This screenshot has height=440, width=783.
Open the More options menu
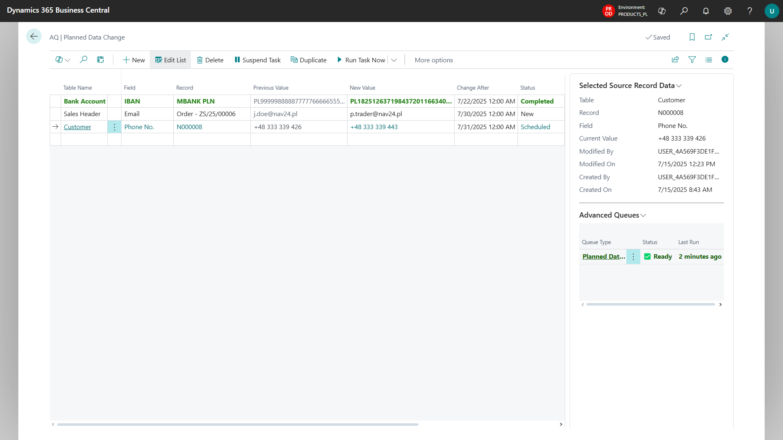click(x=434, y=60)
